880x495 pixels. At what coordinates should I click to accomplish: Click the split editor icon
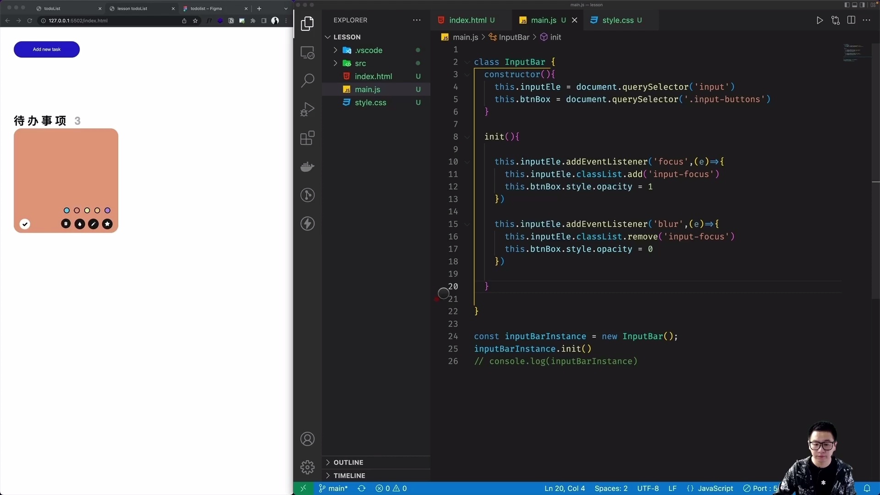[851, 20]
